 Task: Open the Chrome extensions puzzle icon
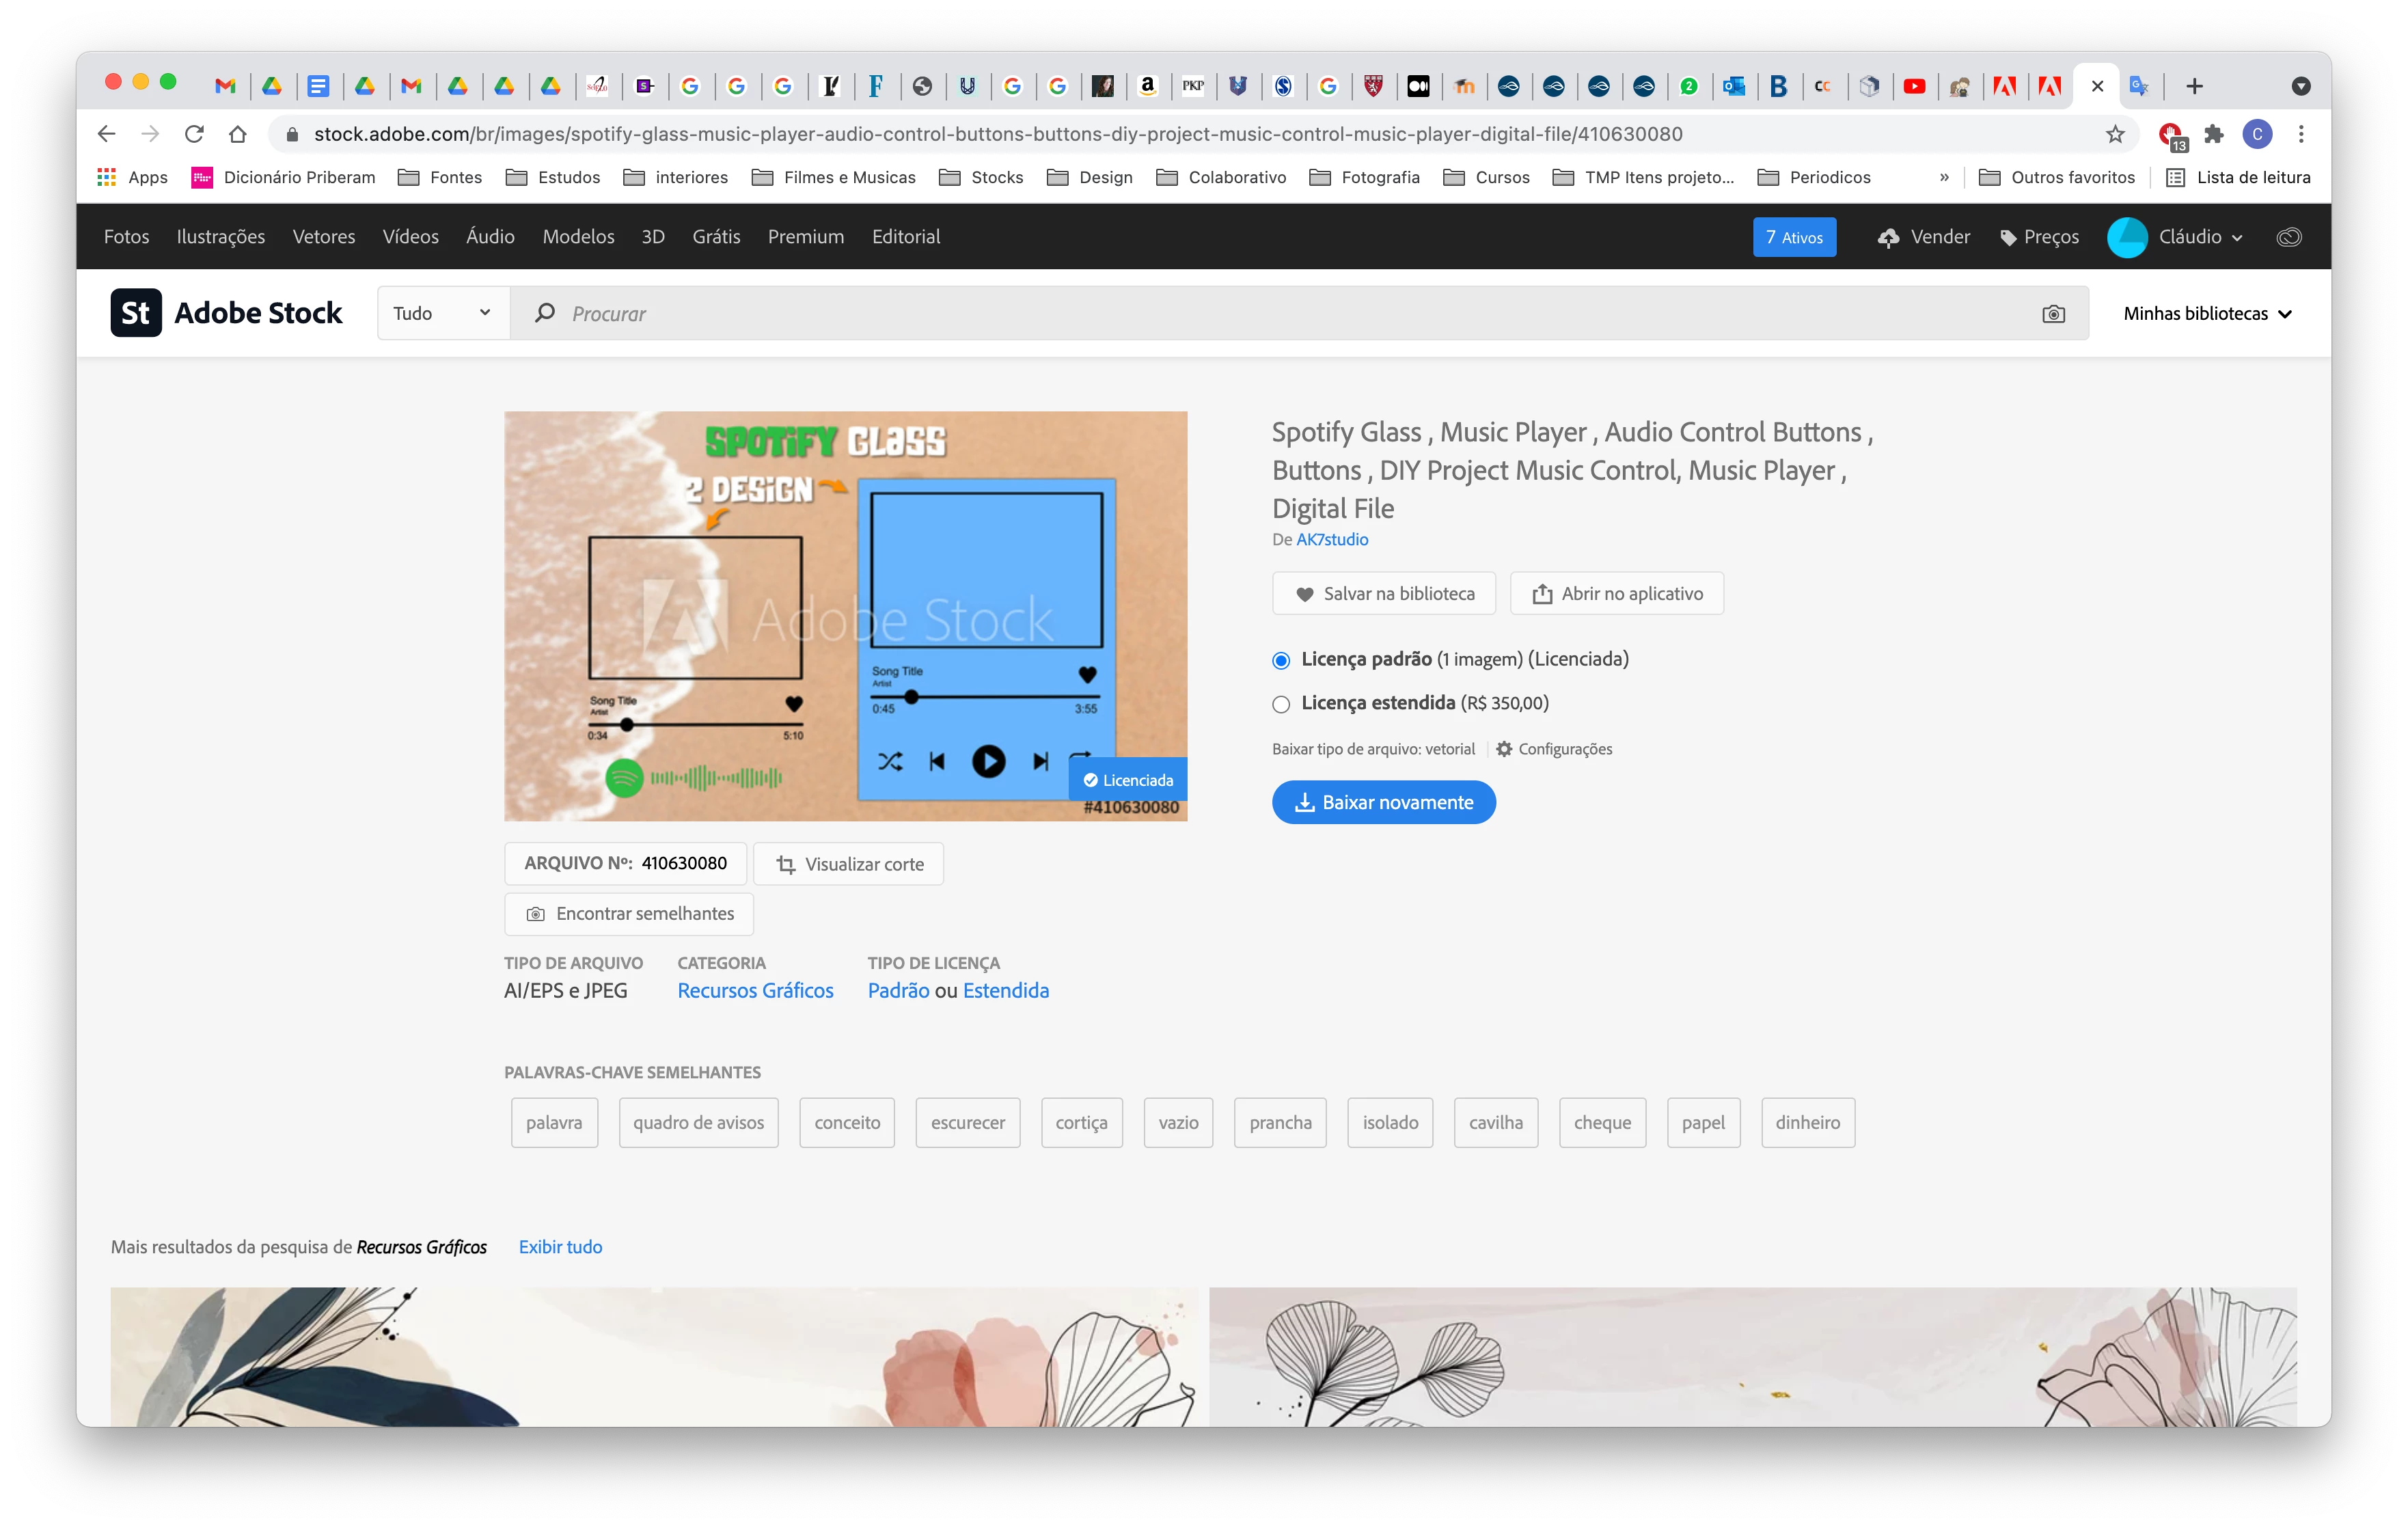(x=2214, y=134)
